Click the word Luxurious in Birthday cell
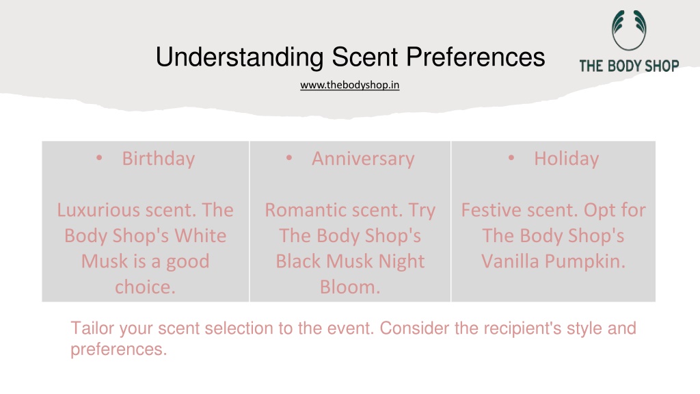 click(x=98, y=210)
